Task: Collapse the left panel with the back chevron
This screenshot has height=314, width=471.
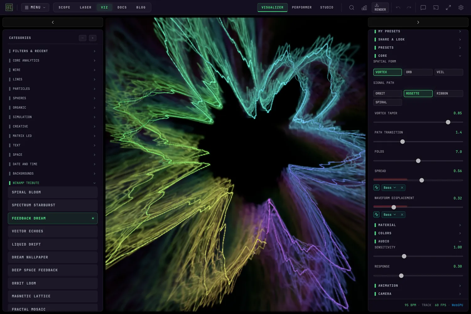Action: point(53,22)
